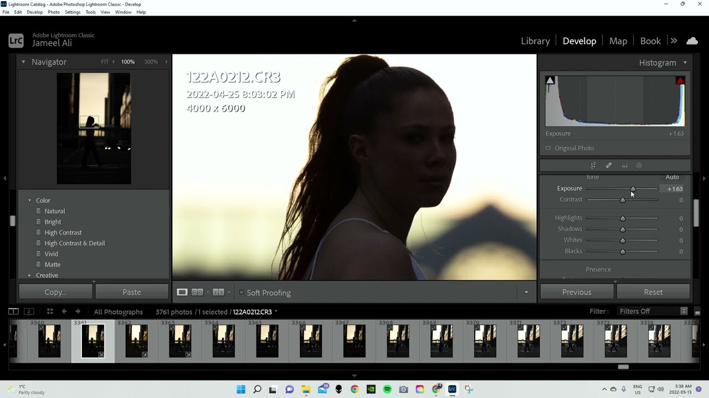Open cloud sync status icon

click(x=692, y=41)
